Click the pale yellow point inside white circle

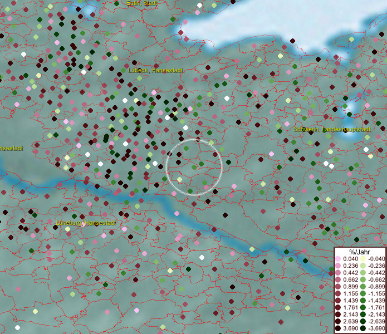coord(179,179)
